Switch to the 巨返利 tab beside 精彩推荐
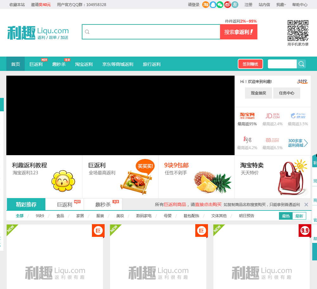 click(65, 204)
